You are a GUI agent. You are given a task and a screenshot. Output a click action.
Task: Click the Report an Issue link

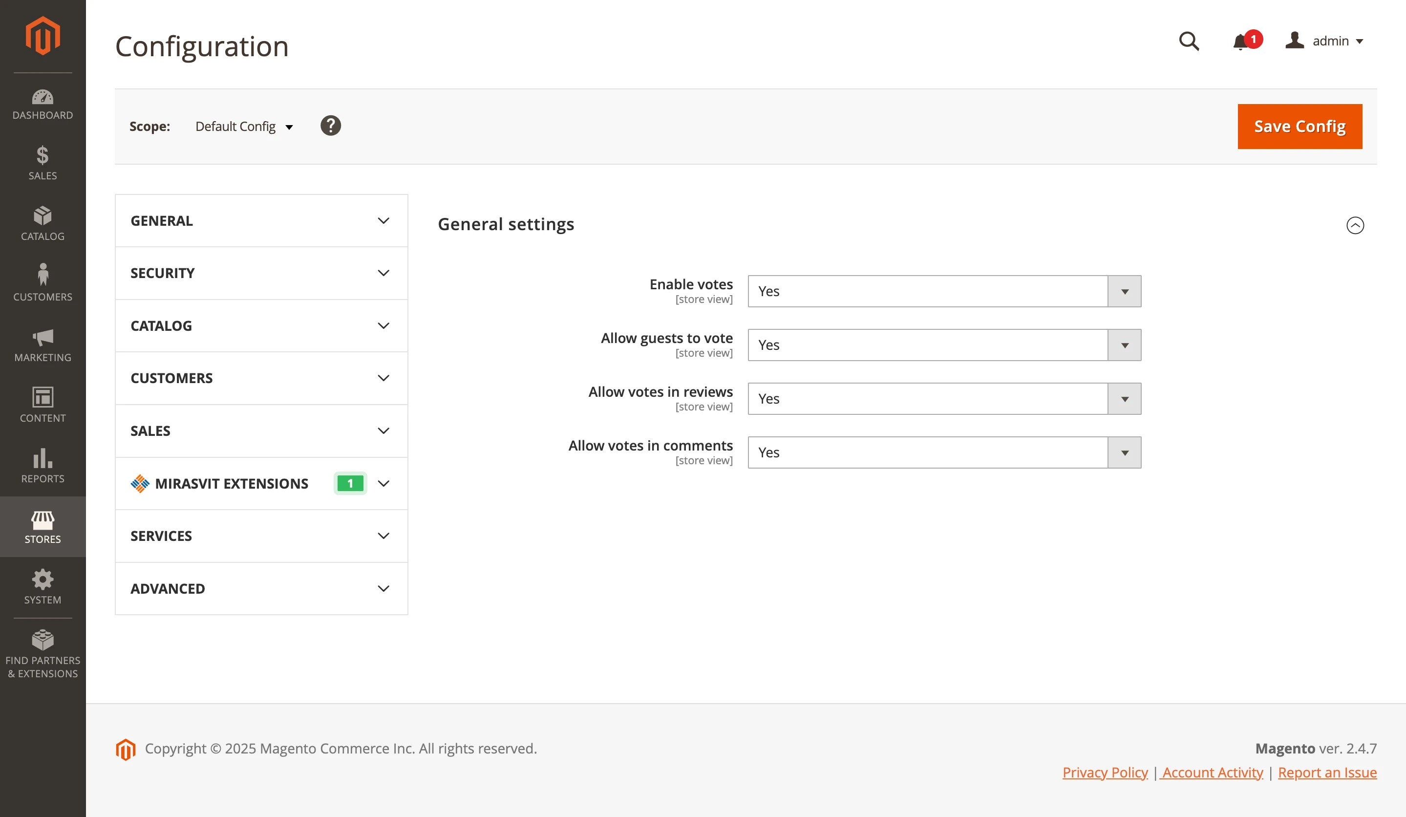[1327, 773]
